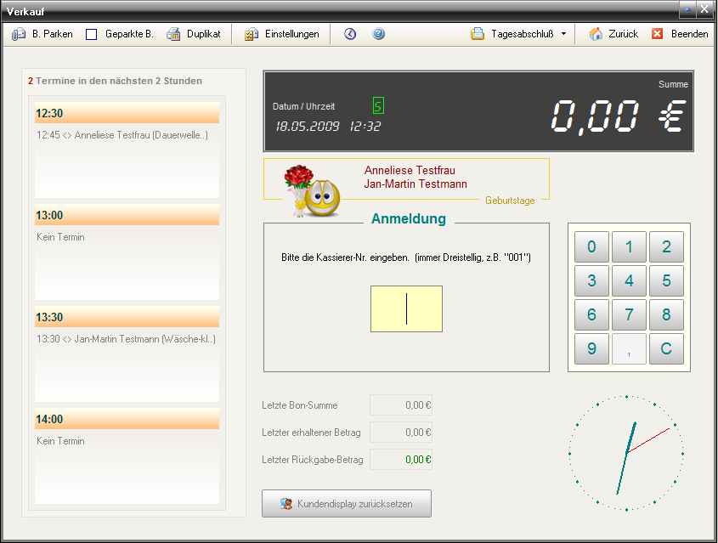This screenshot has width=718, height=543.
Task: Tap the keypad comma key
Action: [x=629, y=348]
